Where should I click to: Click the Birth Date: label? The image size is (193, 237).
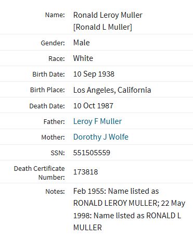click(48, 74)
